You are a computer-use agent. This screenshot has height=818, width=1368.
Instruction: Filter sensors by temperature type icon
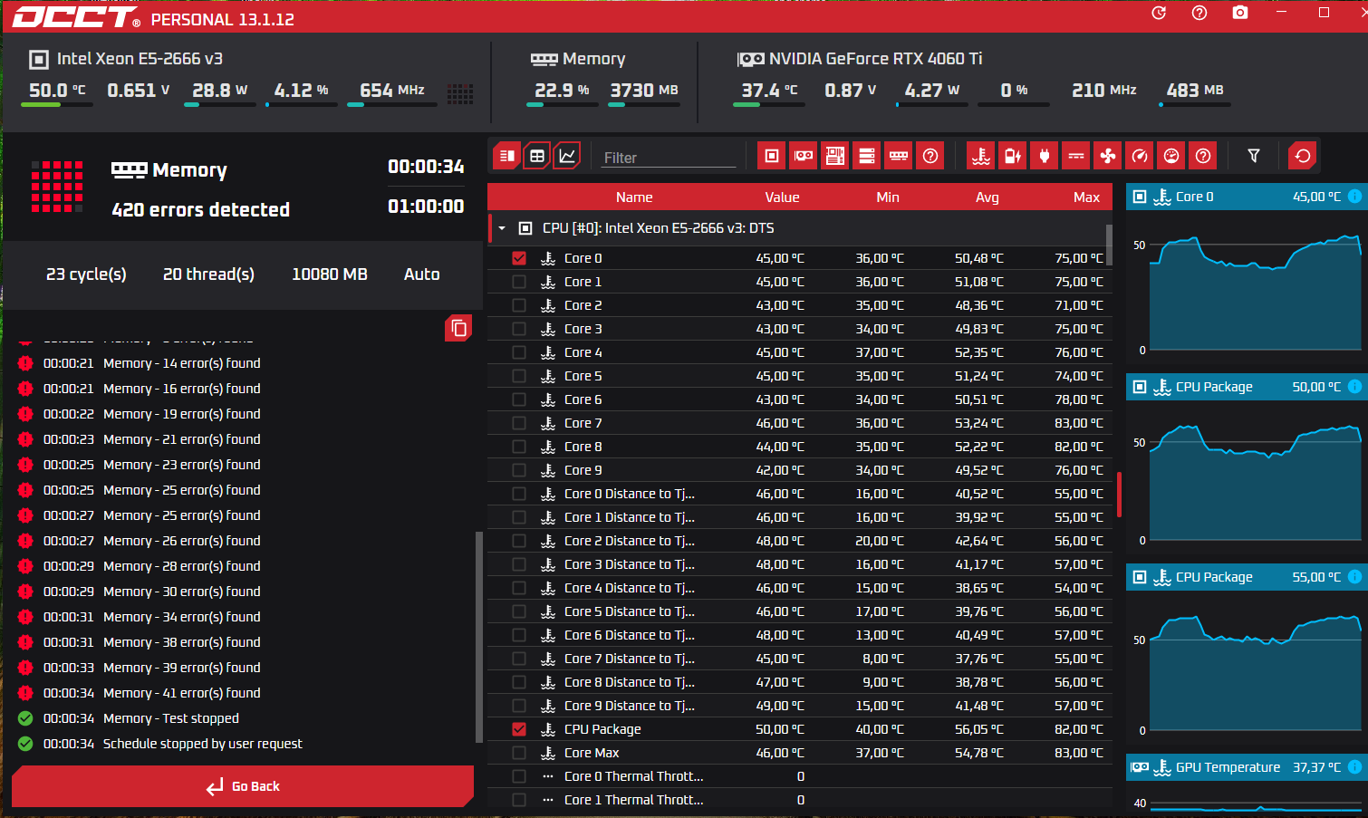[981, 156]
